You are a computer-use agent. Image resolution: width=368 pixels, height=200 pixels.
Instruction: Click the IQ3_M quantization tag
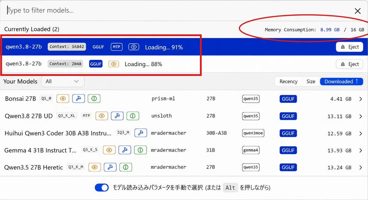(123, 133)
